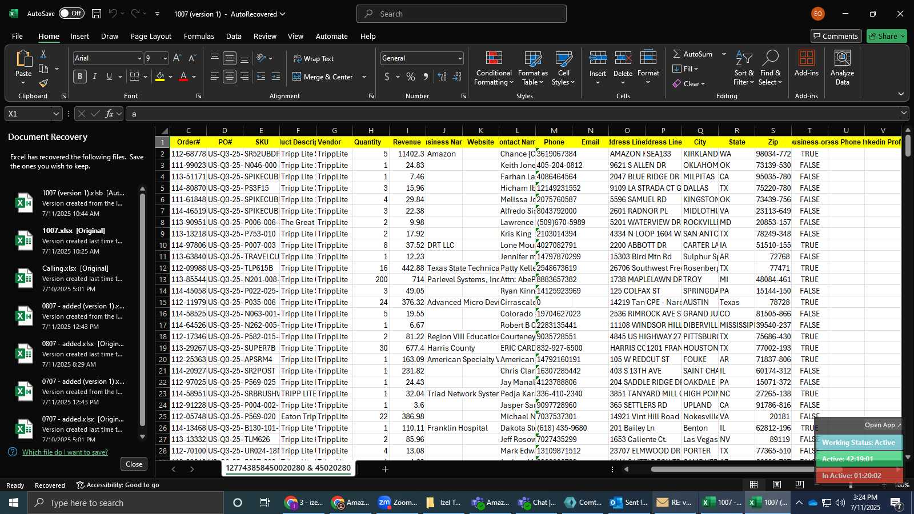
Task: Toggle Center horizontal alignment
Action: click(230, 77)
